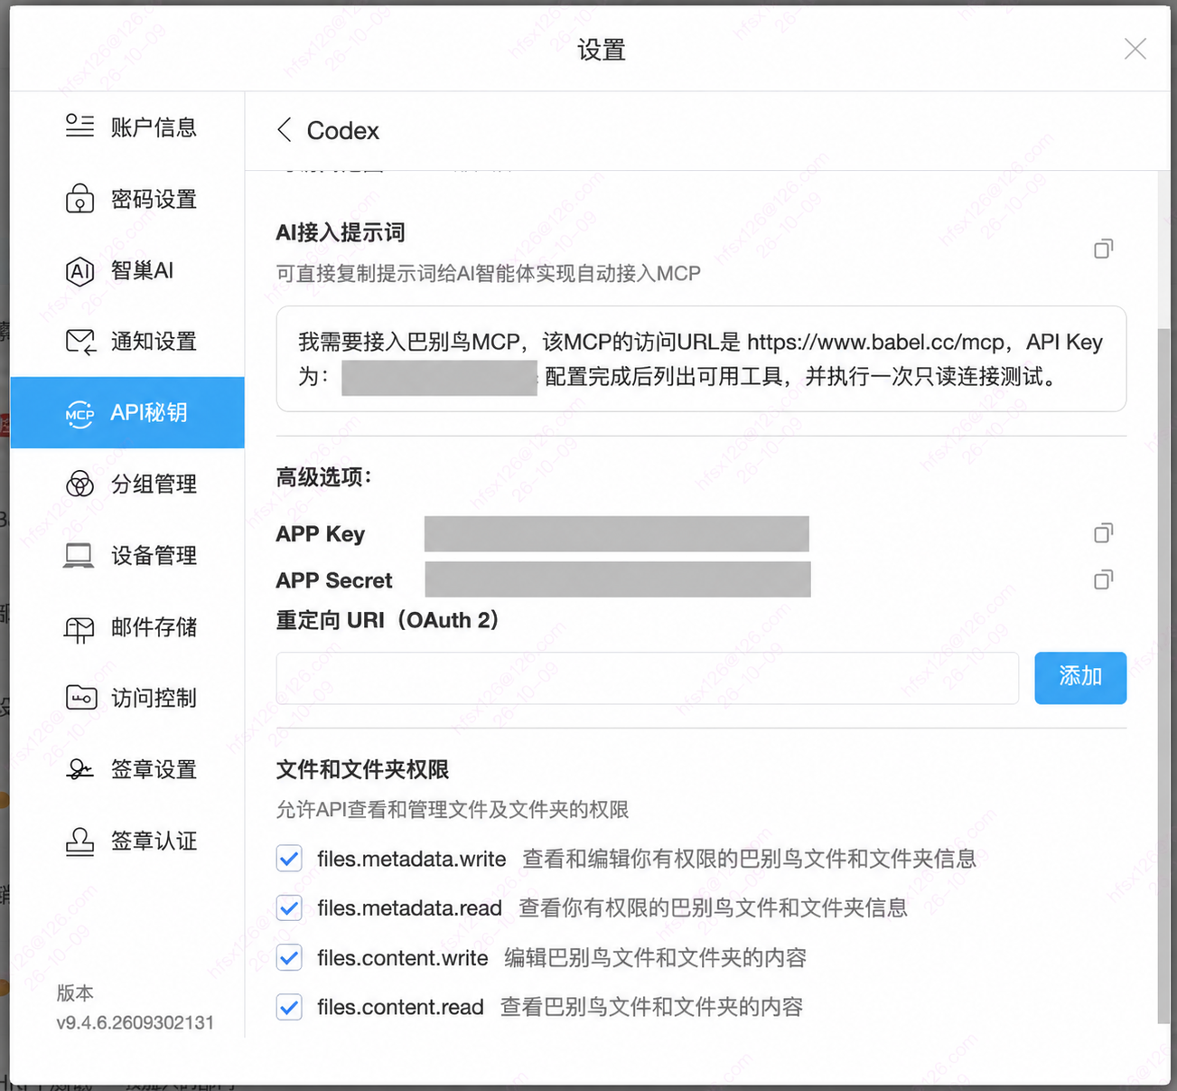1177x1091 pixels.
Task: Copy the APP Secret value
Action: click(x=1103, y=579)
